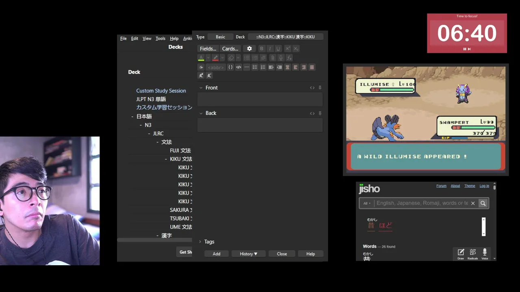Click the indent block icon
This screenshot has height=292, width=520.
point(271,67)
